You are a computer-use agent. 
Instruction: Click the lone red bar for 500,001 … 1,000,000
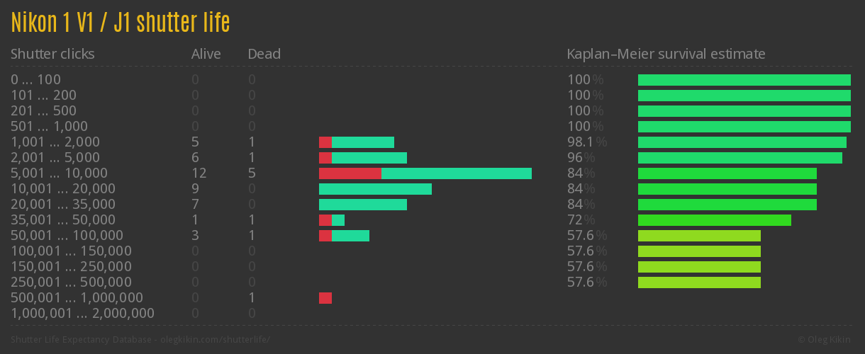[325, 298]
